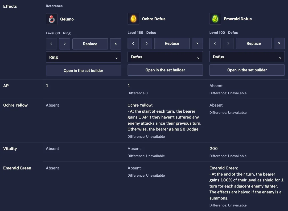Click the Ochre Dofus egg icon
Image resolution: width=288 pixels, height=211 pixels.
[x=133, y=19]
